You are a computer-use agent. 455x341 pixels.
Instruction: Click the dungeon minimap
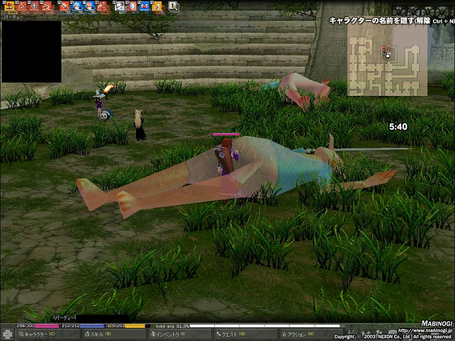[x=387, y=60]
